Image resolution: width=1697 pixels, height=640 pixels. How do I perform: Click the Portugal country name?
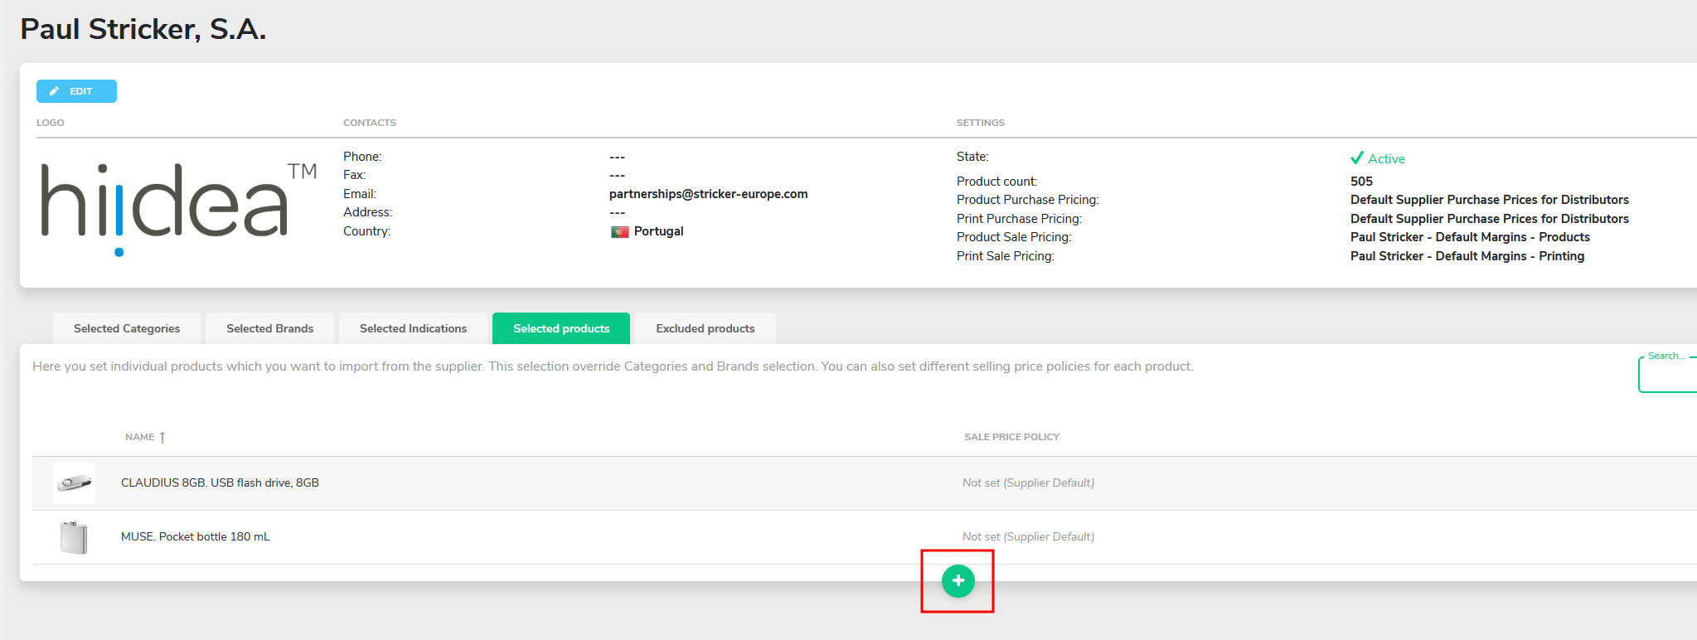pyautogui.click(x=659, y=231)
